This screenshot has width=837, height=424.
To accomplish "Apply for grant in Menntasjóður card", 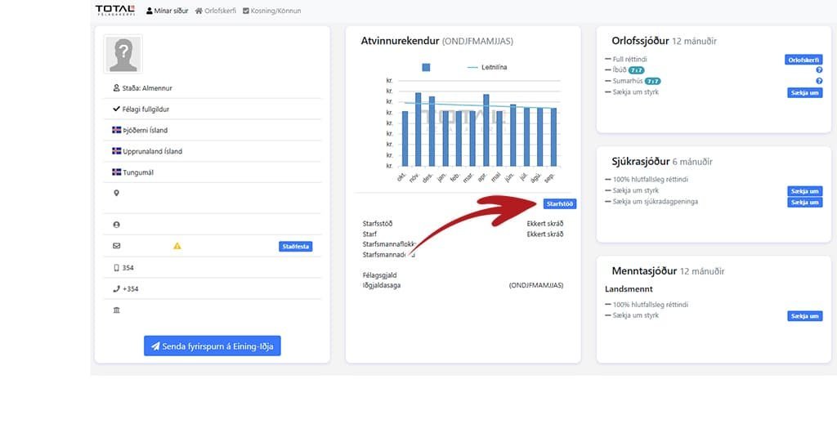I will (x=804, y=316).
